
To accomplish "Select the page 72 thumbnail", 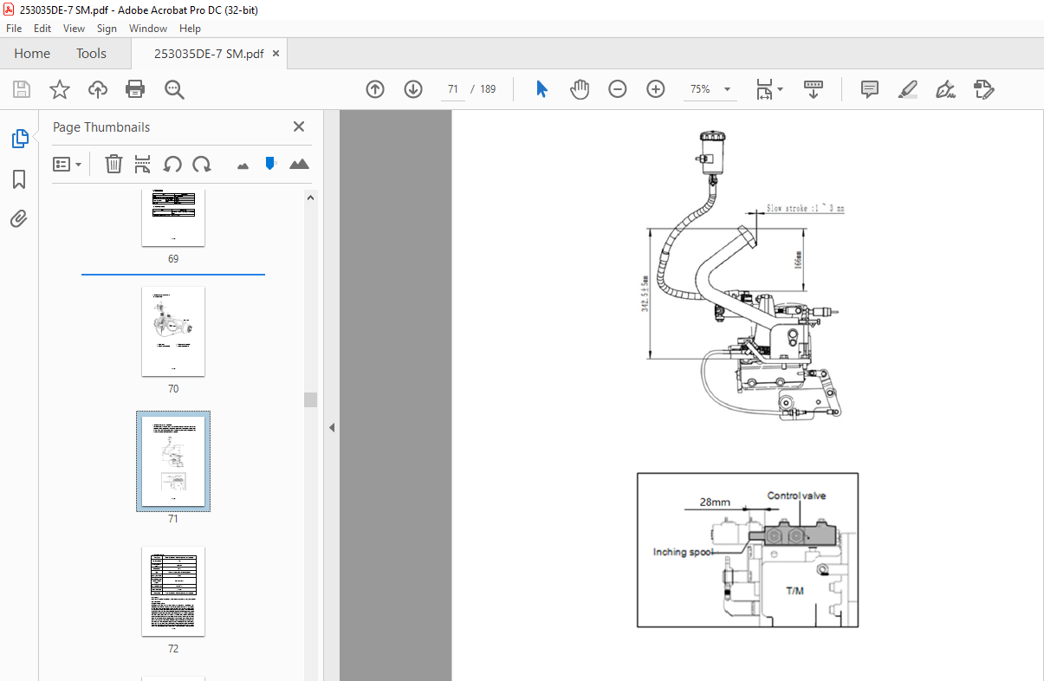I will (x=173, y=591).
